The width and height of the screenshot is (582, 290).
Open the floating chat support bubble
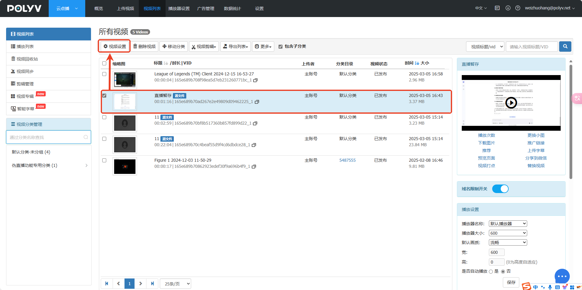562,276
